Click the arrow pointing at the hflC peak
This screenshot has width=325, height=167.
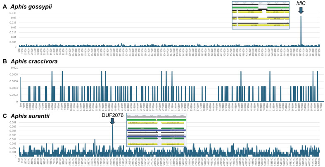pos(301,11)
